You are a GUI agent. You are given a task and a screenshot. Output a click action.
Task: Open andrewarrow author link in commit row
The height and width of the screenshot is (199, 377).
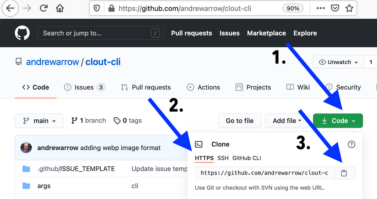[x=58, y=148]
